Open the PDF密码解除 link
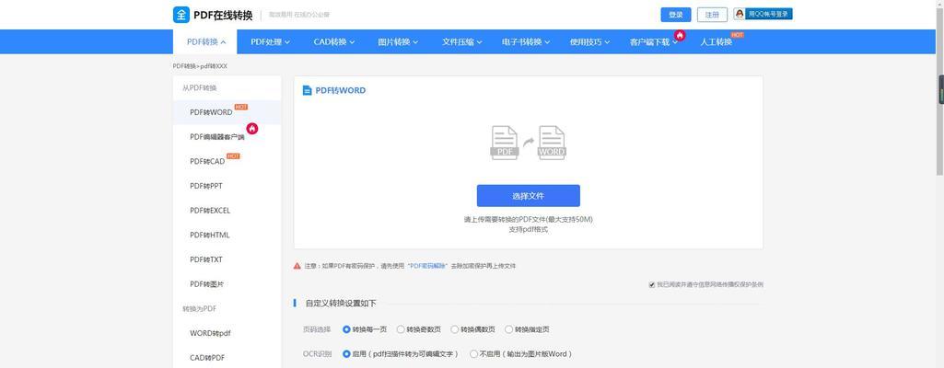Image resolution: width=944 pixels, height=368 pixels. pyautogui.click(x=428, y=265)
